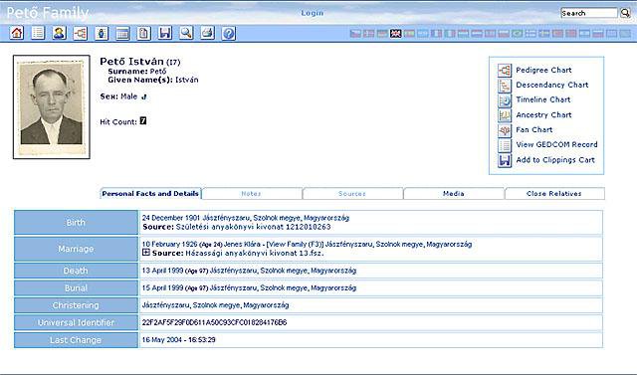
Task: Open the Pedigree Chart link
Action: pos(543,70)
